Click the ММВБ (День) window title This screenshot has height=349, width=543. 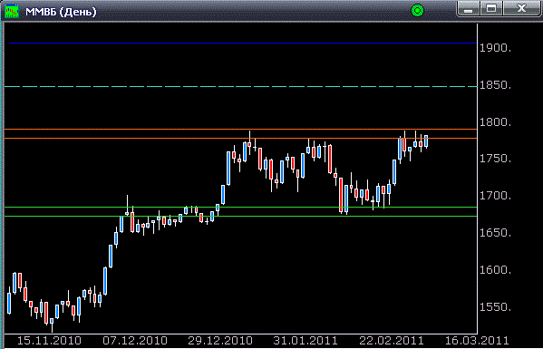61,12
